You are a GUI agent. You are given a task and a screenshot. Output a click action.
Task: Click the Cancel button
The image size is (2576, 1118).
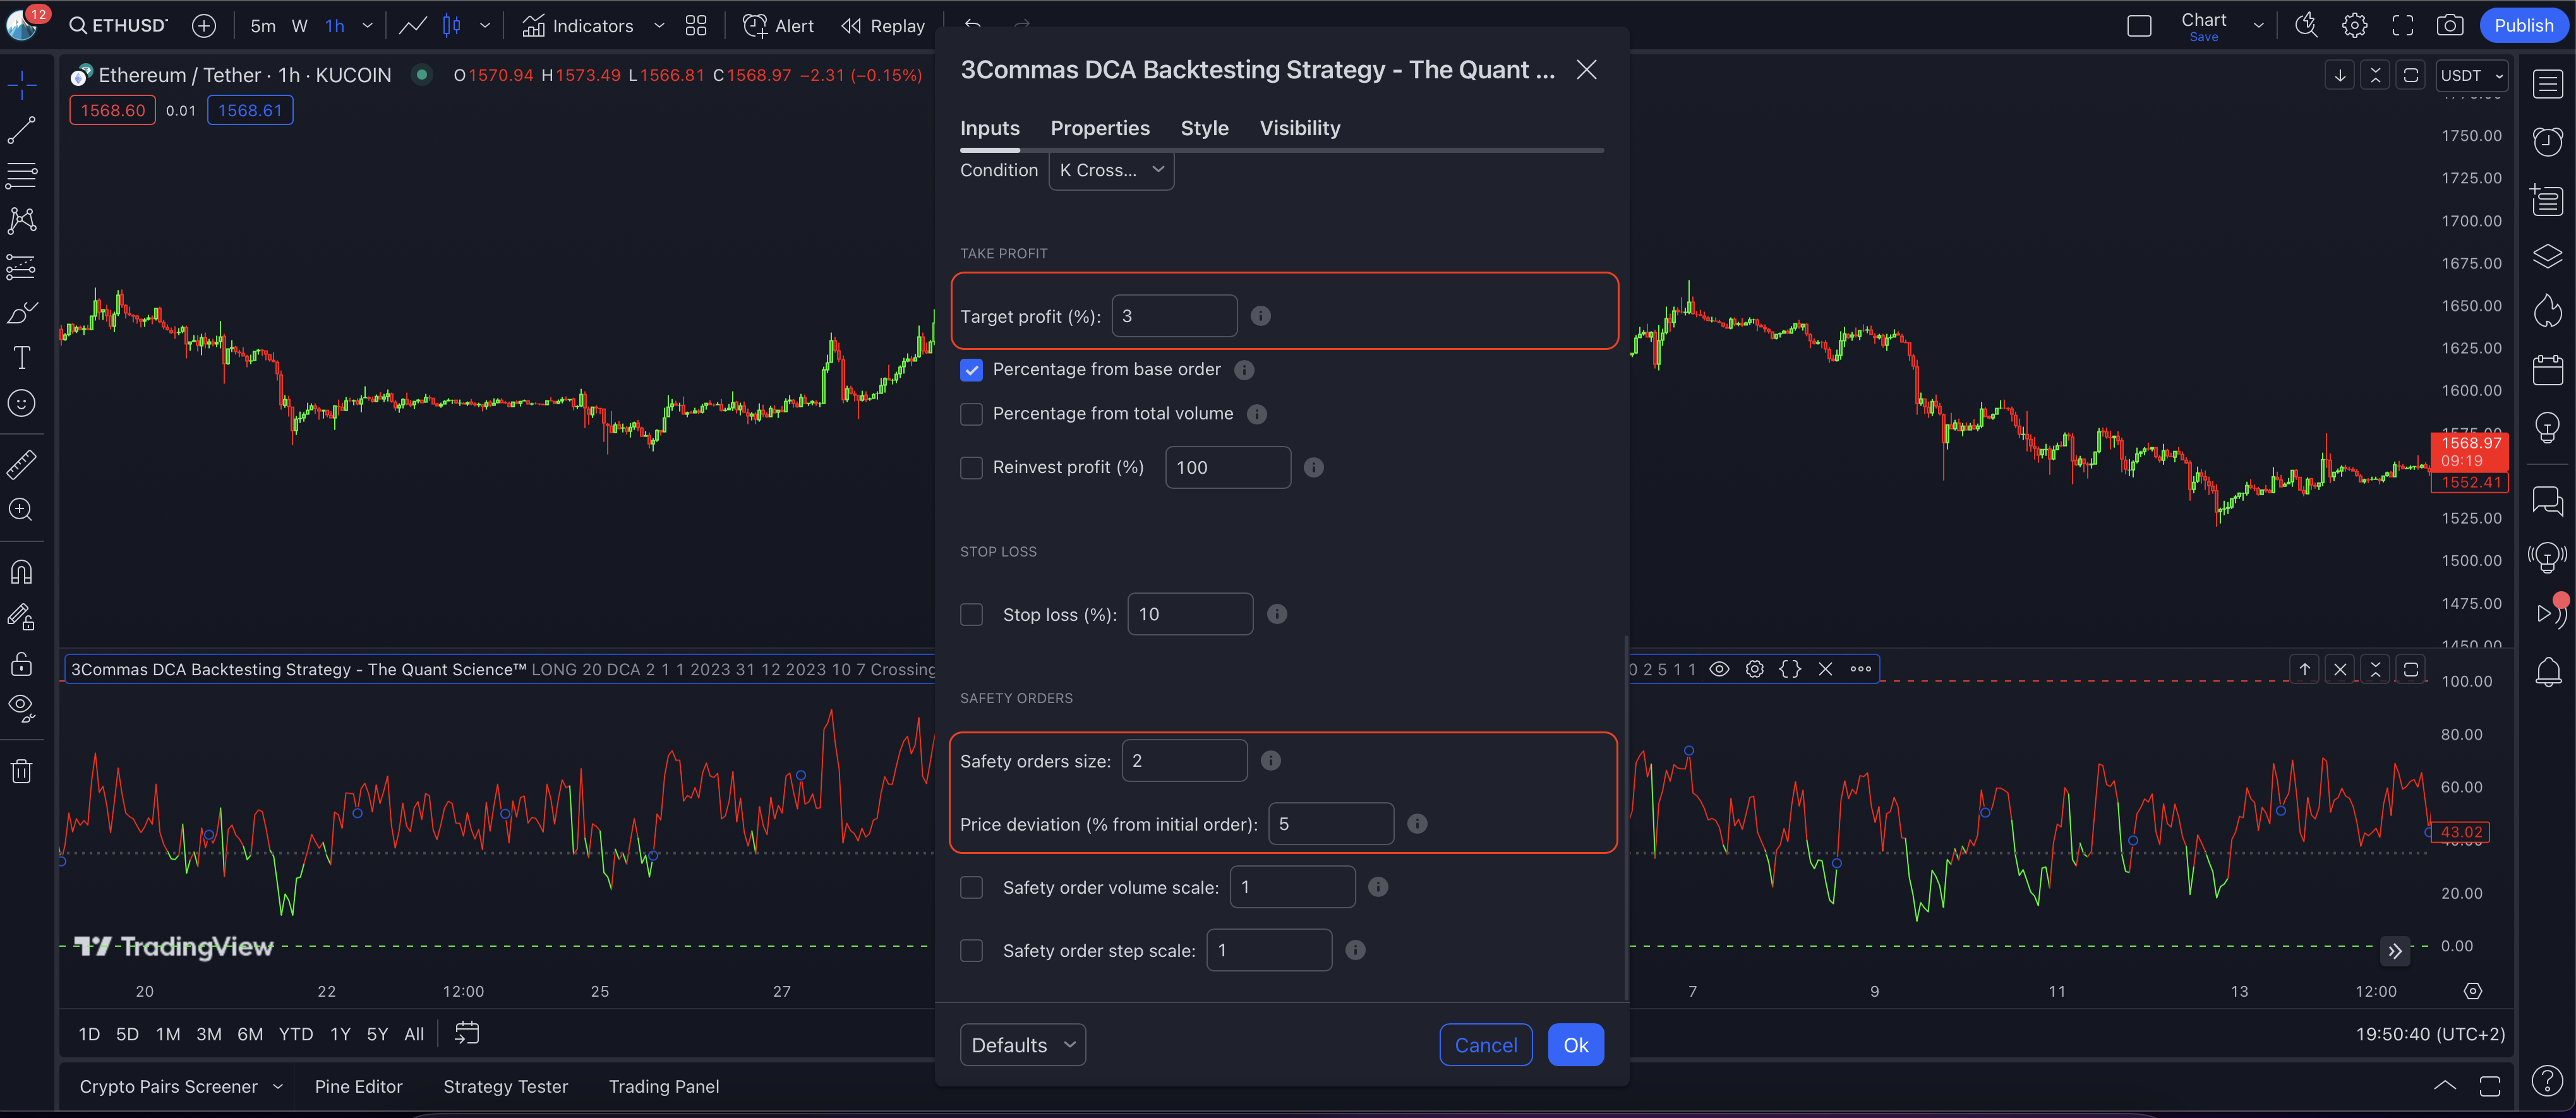pyautogui.click(x=1485, y=1045)
